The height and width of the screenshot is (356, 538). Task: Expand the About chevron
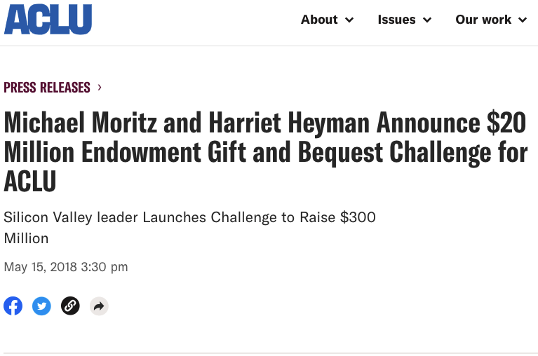click(x=349, y=20)
